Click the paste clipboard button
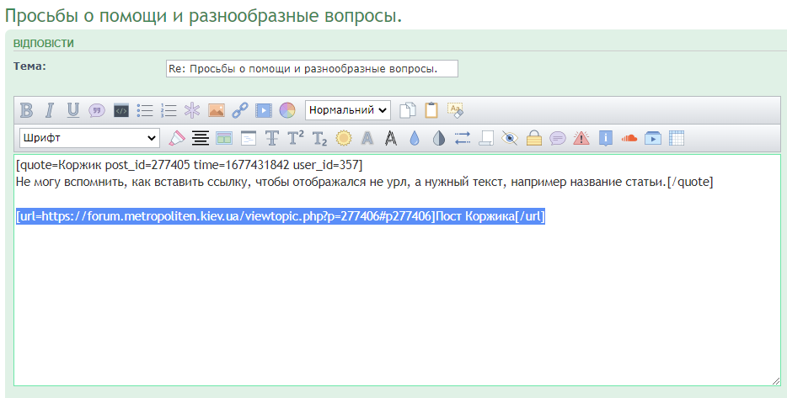787x398 pixels. click(x=431, y=110)
